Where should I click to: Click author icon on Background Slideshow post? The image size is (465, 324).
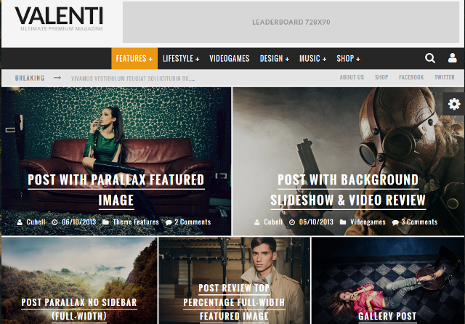pyautogui.click(x=256, y=222)
